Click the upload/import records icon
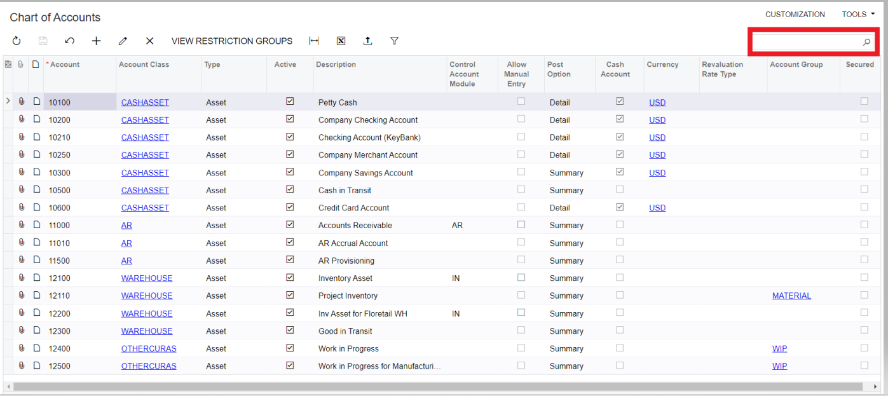Image resolution: width=888 pixels, height=396 pixels. tap(367, 41)
